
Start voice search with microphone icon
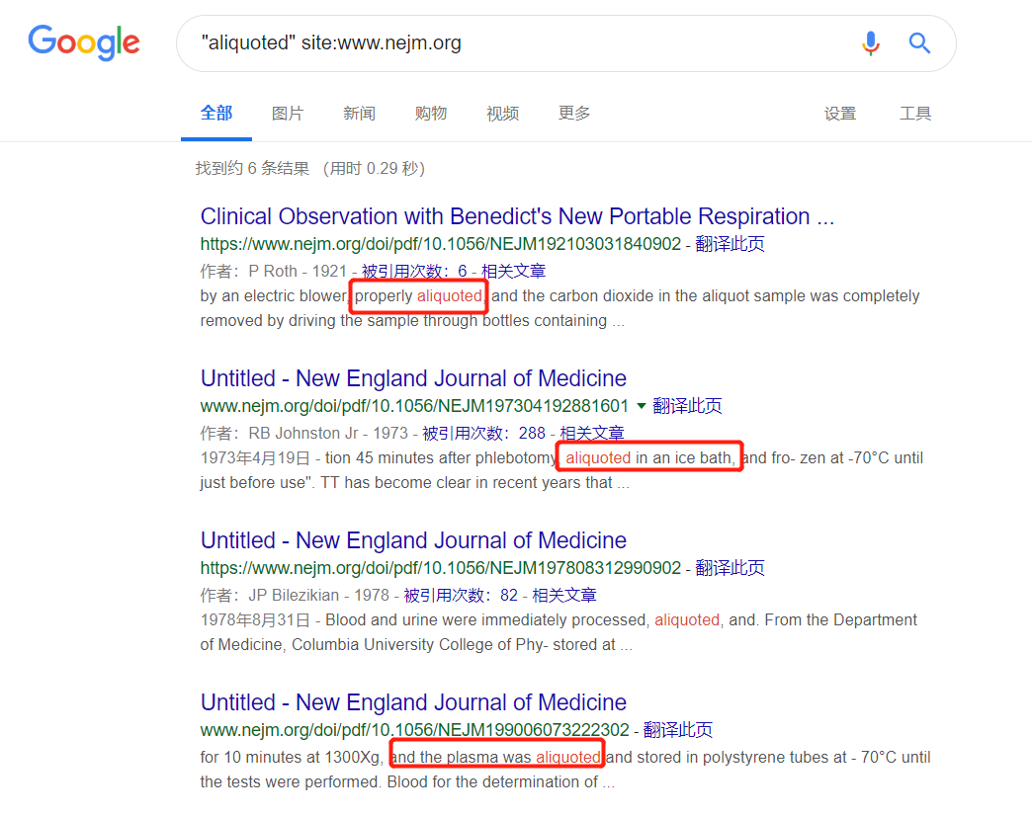pyautogui.click(x=870, y=43)
